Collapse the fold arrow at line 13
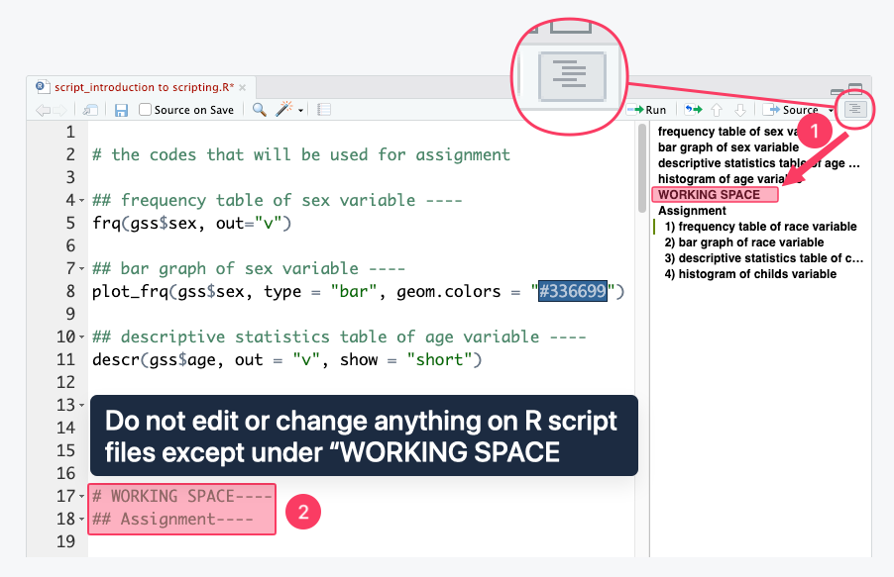This screenshot has width=894, height=577. pyautogui.click(x=81, y=406)
